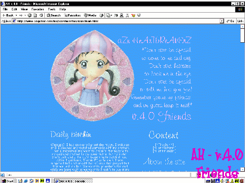The image size is (245, 183).
Task: Open the Search pane
Action: point(54,15)
